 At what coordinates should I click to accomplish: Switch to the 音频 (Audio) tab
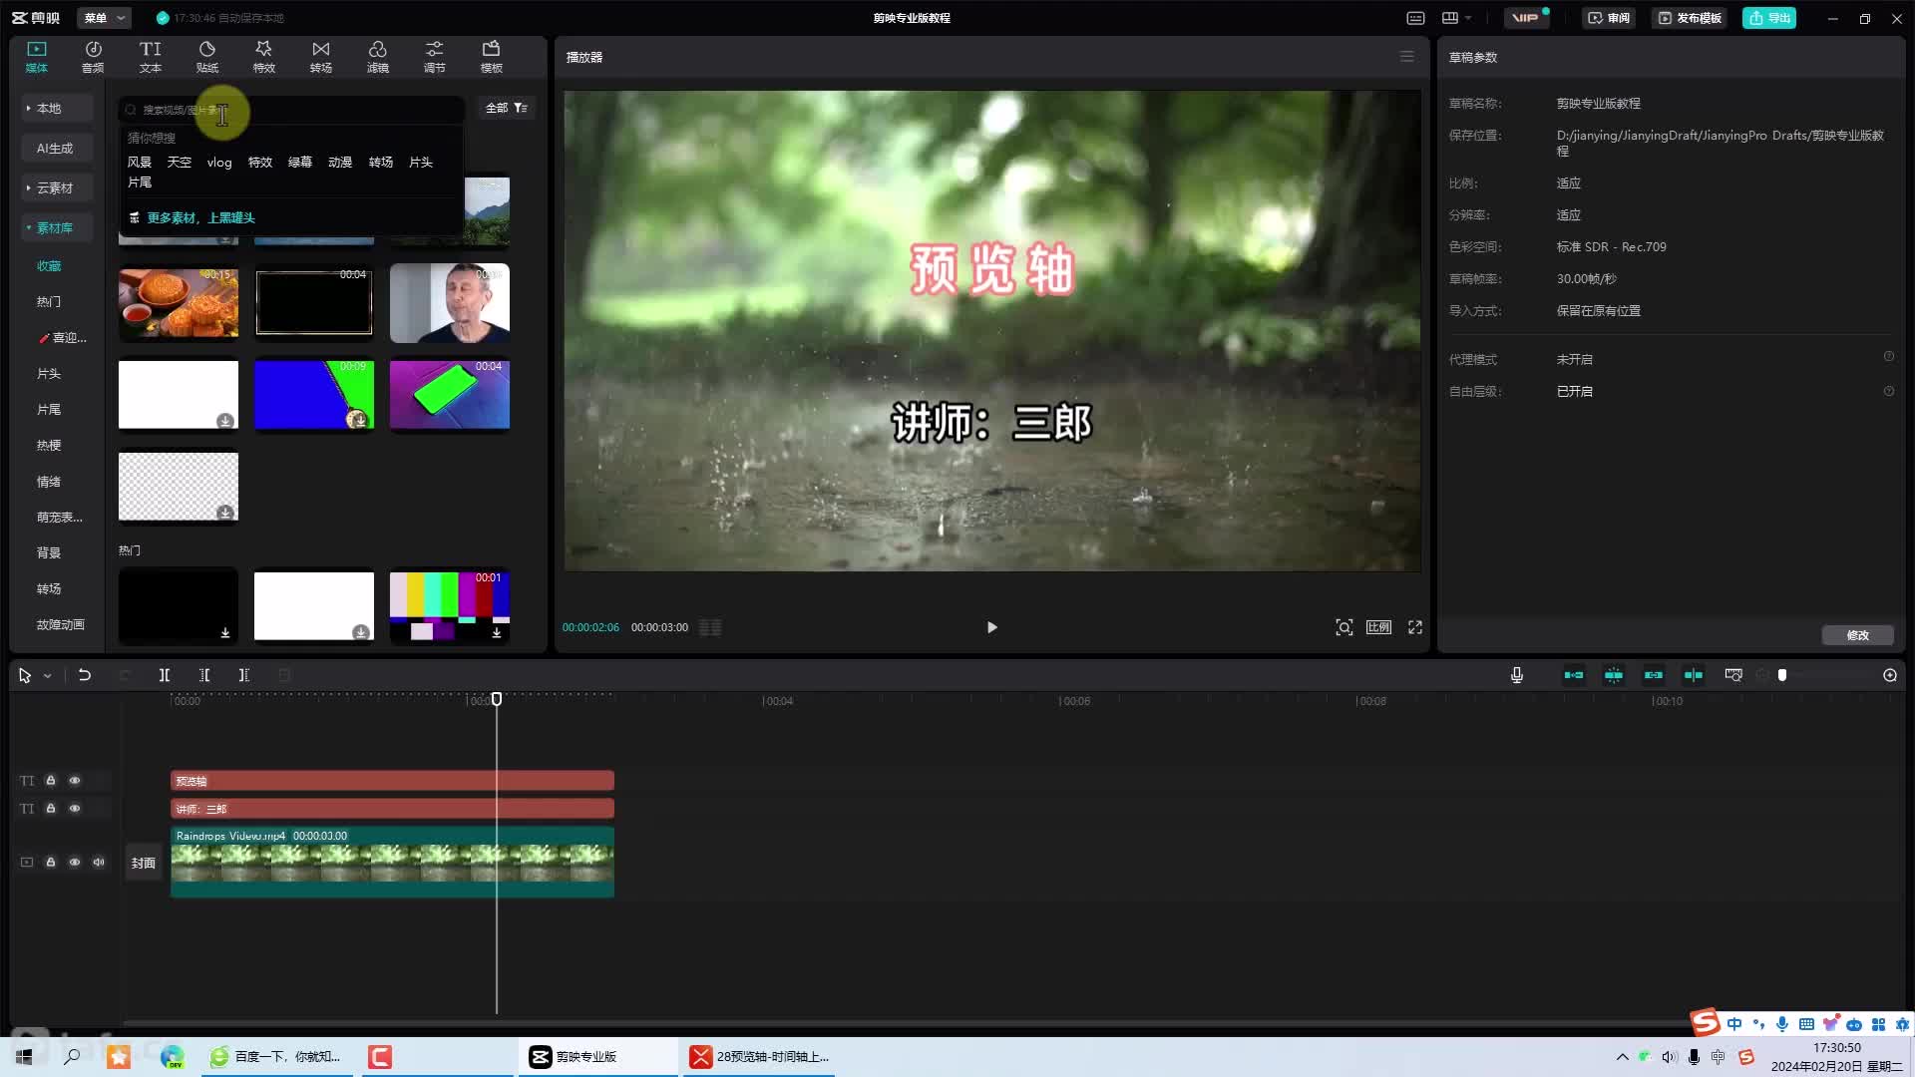point(93,57)
